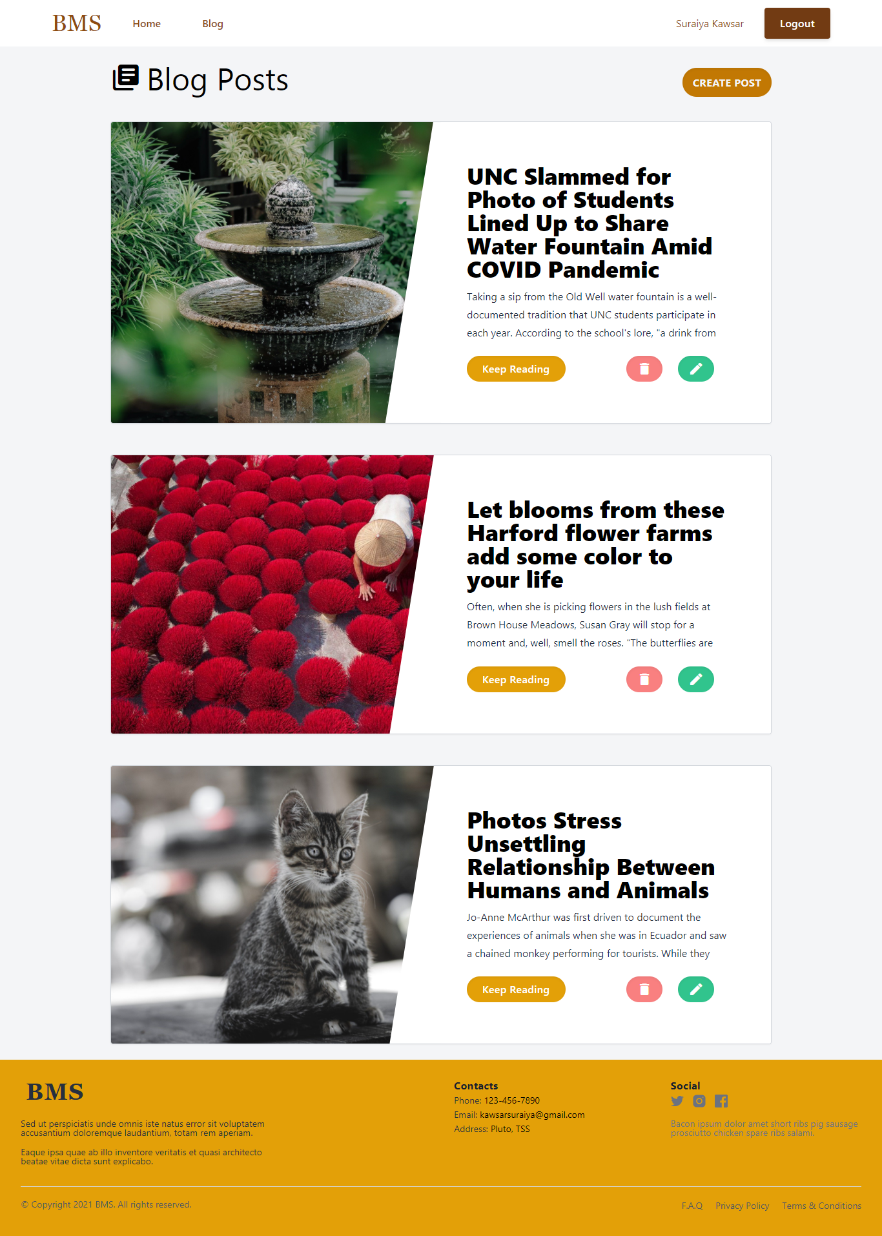Edit the UNC water fountain post
Image resolution: width=882 pixels, height=1236 pixels.
[x=695, y=369]
